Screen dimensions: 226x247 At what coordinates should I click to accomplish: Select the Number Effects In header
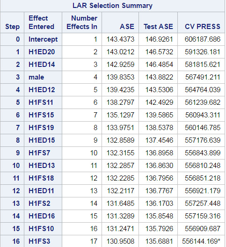(x=82, y=22)
